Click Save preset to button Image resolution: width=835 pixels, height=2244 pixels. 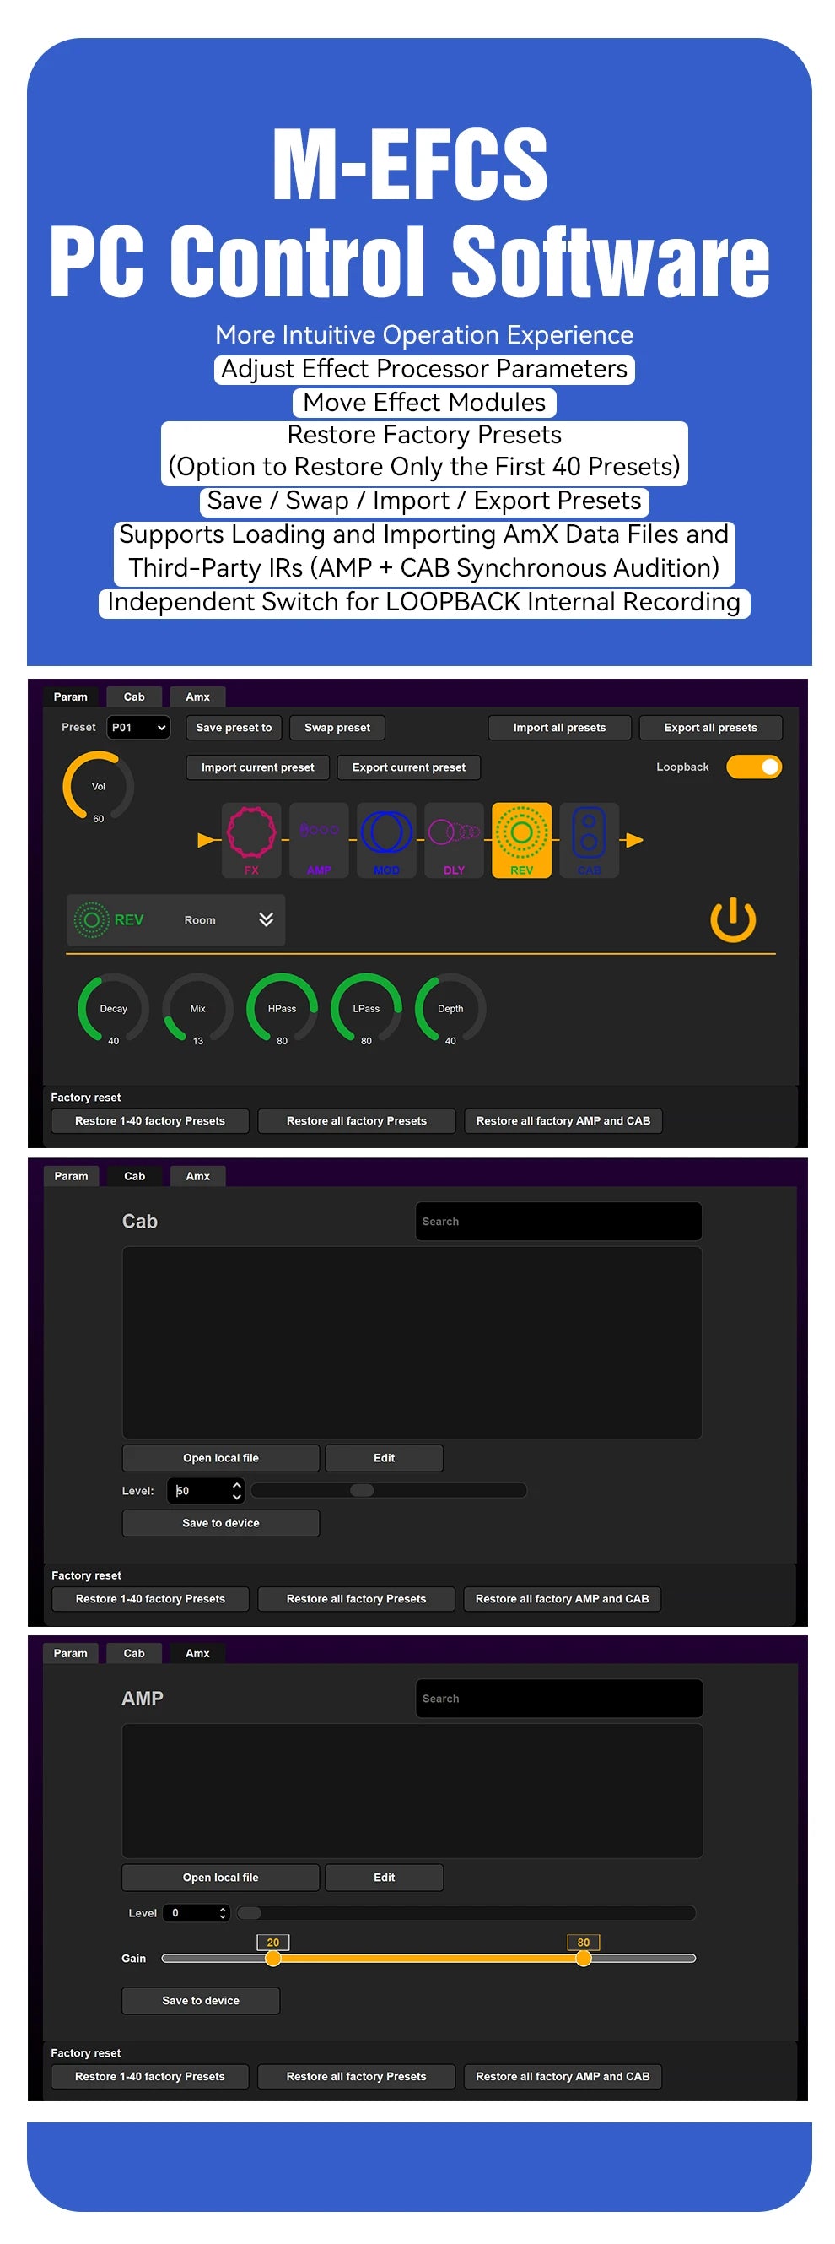tap(234, 728)
